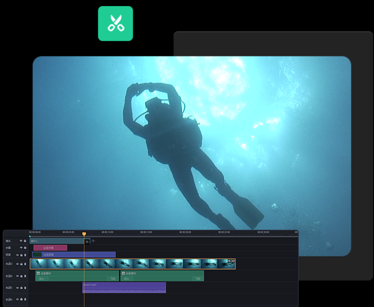Click the diamond add icon after the camera clip
374x307 pixels.
[93, 241]
